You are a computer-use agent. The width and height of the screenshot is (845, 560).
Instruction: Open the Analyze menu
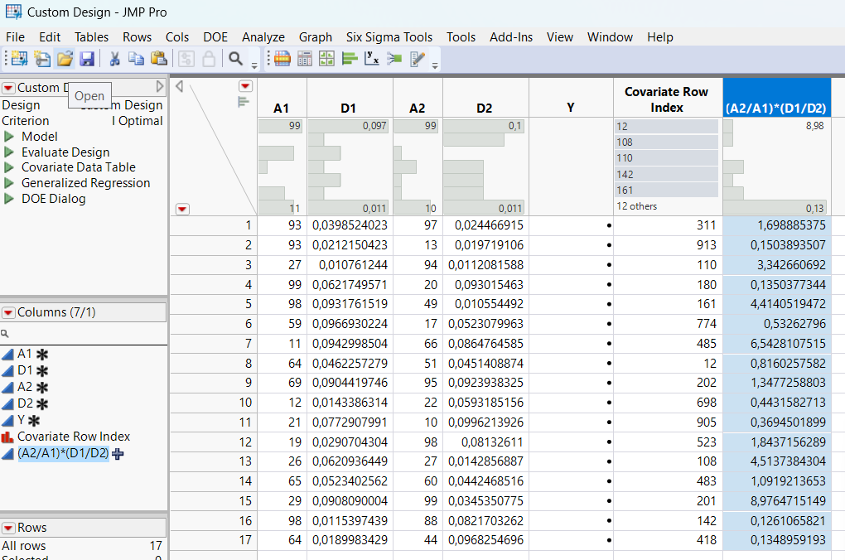[x=263, y=37]
